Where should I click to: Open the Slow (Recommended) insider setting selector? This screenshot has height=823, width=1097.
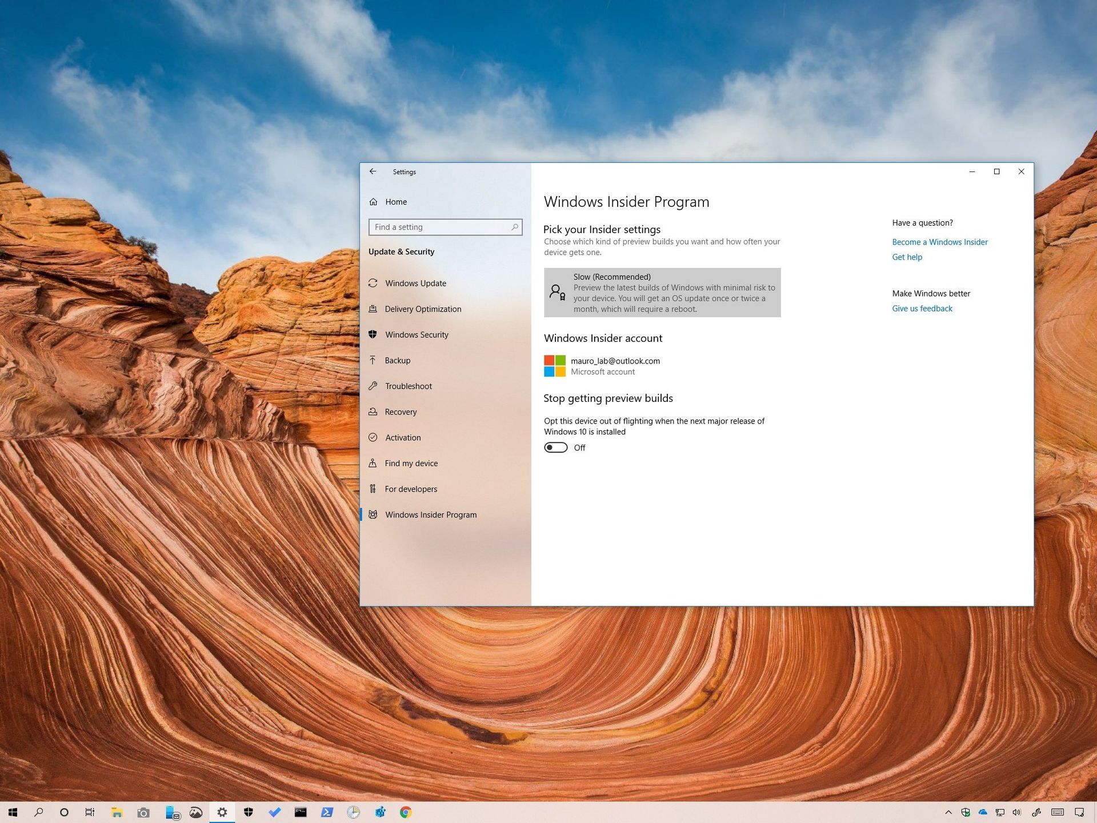pyautogui.click(x=662, y=292)
